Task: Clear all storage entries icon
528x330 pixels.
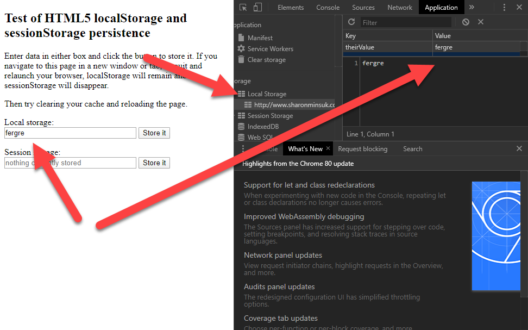Action: (x=466, y=22)
